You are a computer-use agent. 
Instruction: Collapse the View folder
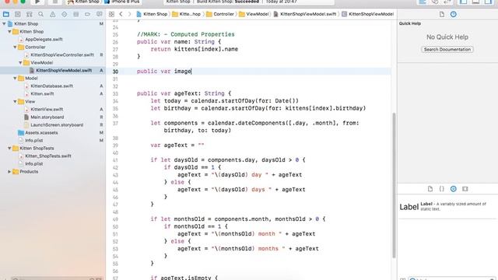[15, 102]
